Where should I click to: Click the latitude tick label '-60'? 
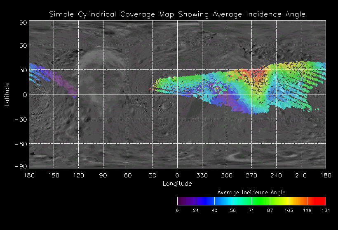[x=21, y=144]
